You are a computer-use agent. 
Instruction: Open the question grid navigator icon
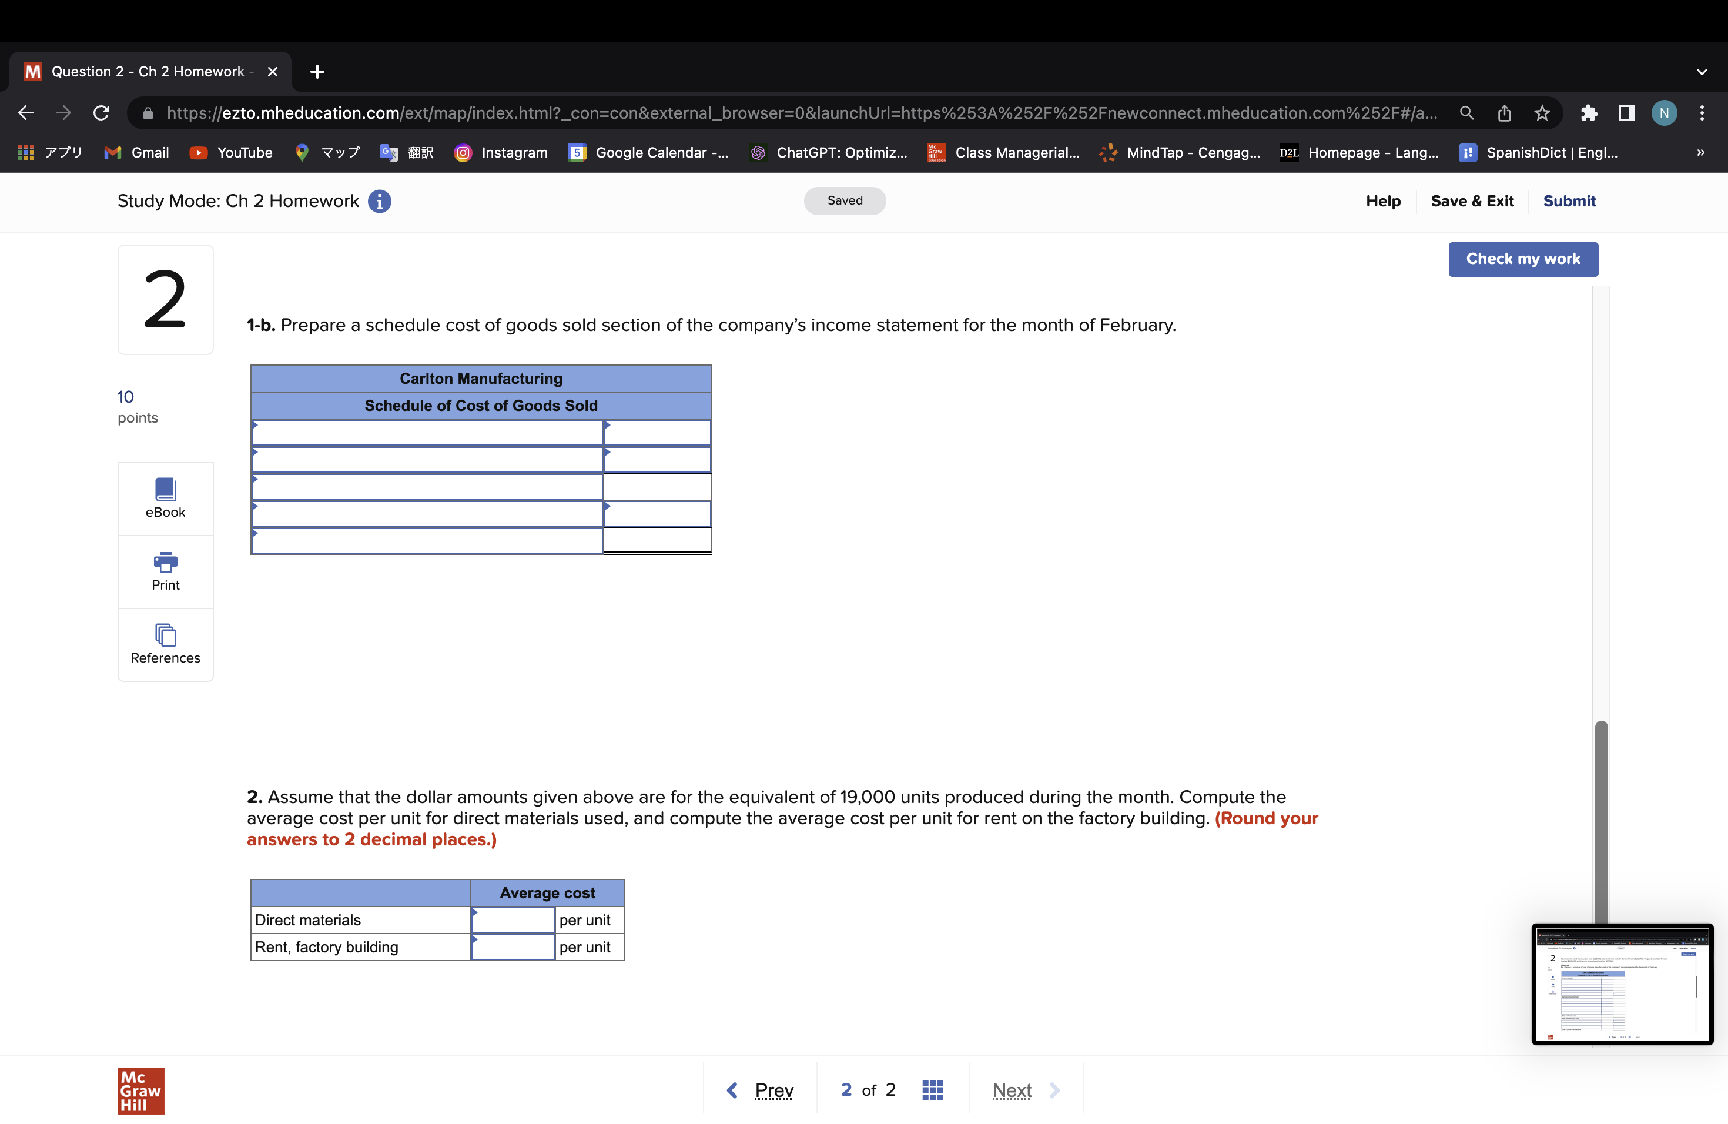(932, 1090)
